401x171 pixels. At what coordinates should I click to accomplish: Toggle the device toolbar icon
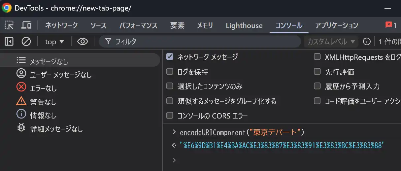tap(26, 25)
